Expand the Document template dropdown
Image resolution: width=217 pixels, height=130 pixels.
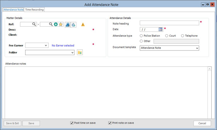[x=197, y=48]
